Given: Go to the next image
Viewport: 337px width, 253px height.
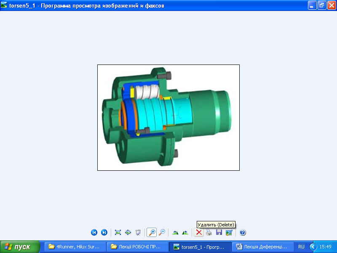Looking at the screenshot, I should tap(104, 232).
